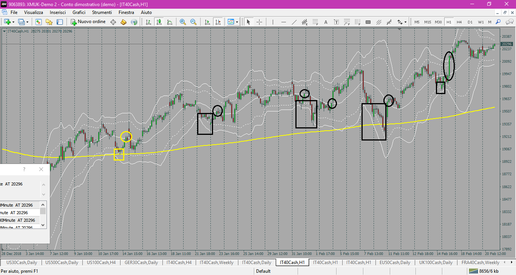Select the equidistant channel tool

click(x=304, y=22)
